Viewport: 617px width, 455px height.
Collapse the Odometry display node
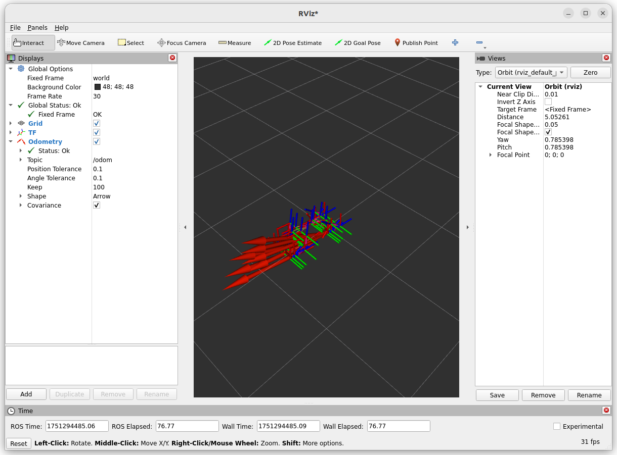pyautogui.click(x=11, y=141)
